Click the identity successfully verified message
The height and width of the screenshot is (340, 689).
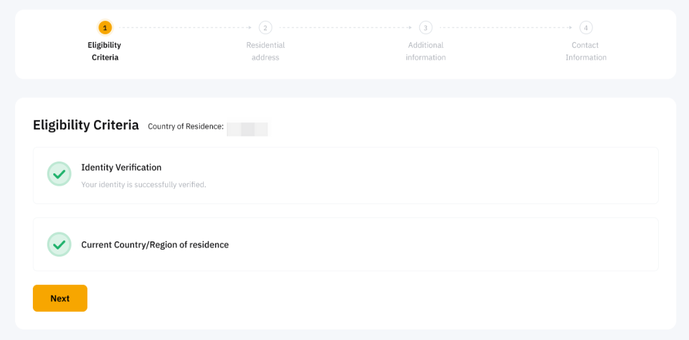tap(143, 184)
